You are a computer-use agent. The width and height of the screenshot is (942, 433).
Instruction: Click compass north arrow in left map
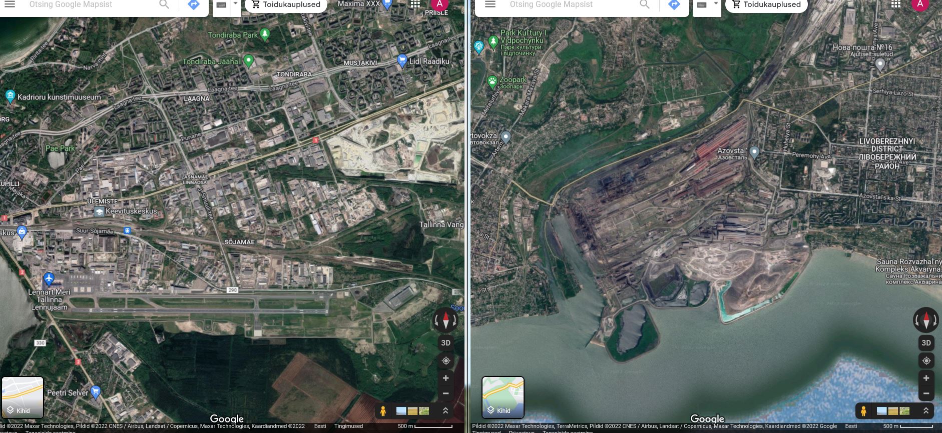445,320
